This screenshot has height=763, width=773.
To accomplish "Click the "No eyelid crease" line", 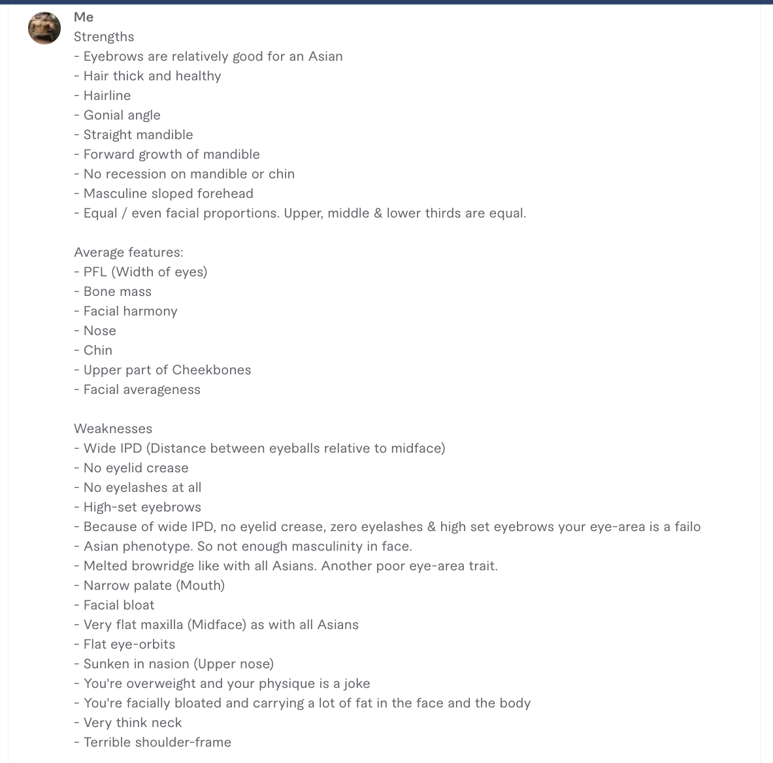I will 131,468.
